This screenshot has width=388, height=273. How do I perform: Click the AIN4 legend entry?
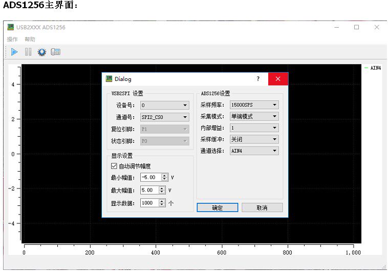pyautogui.click(x=373, y=68)
